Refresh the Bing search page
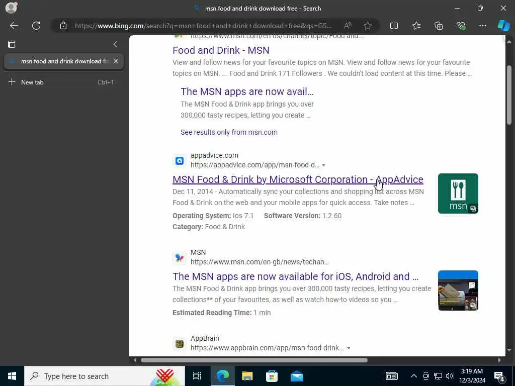515x386 pixels. 36,26
